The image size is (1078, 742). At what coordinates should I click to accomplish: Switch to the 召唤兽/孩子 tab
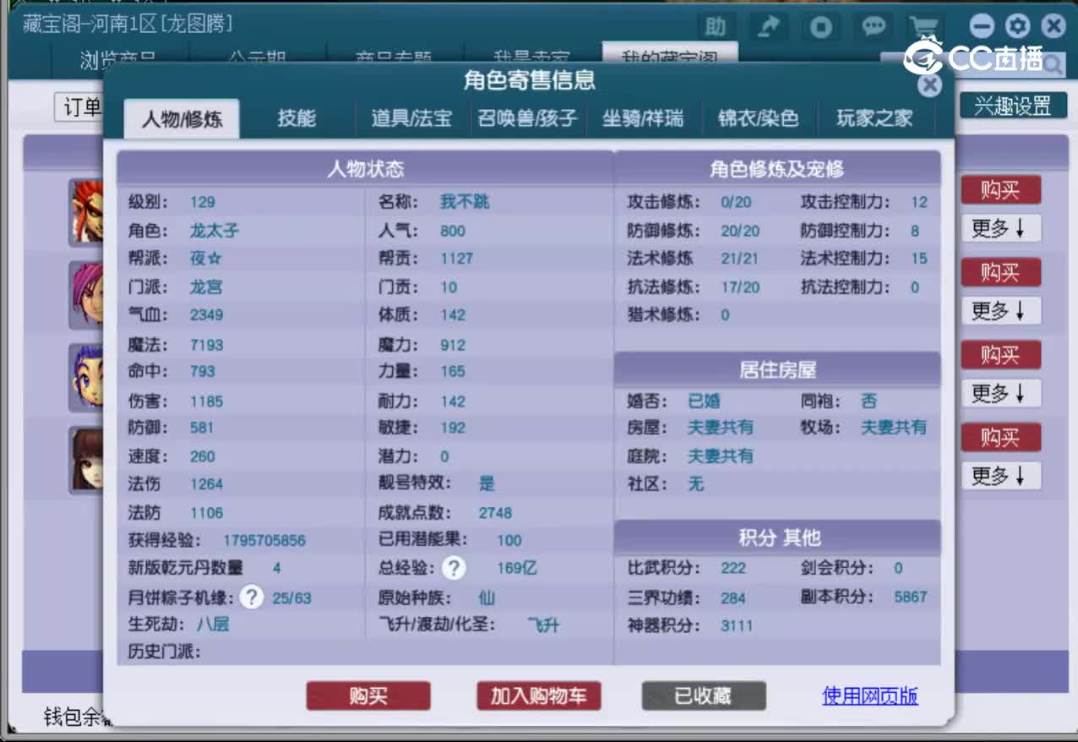527,118
